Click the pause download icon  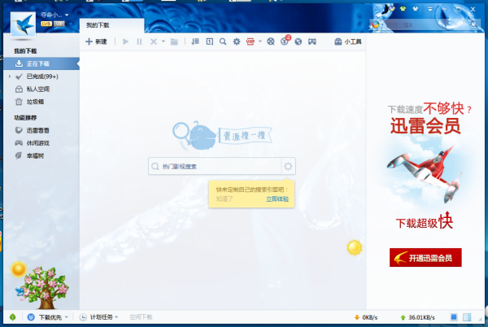139,41
